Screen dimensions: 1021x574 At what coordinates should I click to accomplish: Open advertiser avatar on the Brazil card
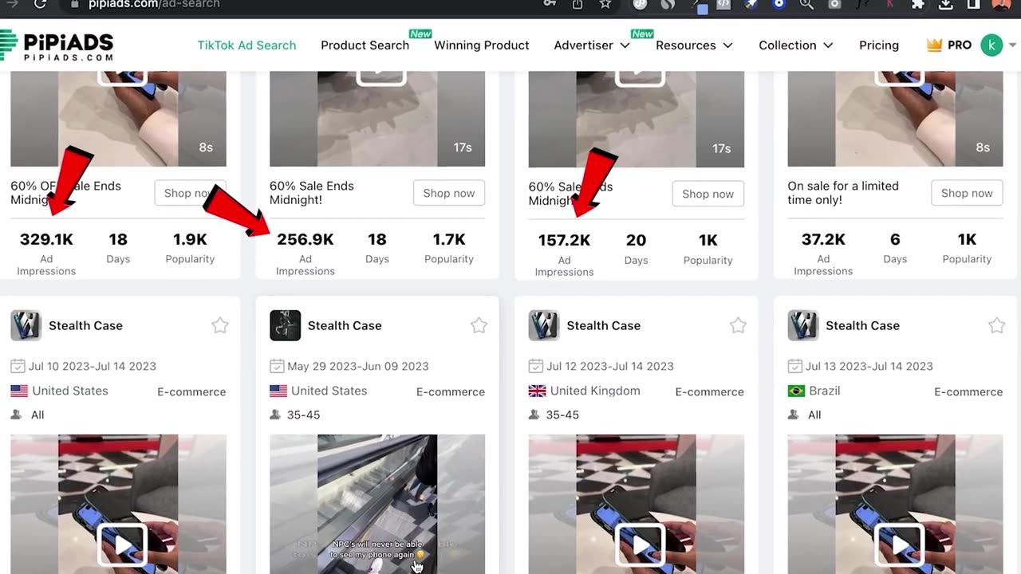click(803, 325)
